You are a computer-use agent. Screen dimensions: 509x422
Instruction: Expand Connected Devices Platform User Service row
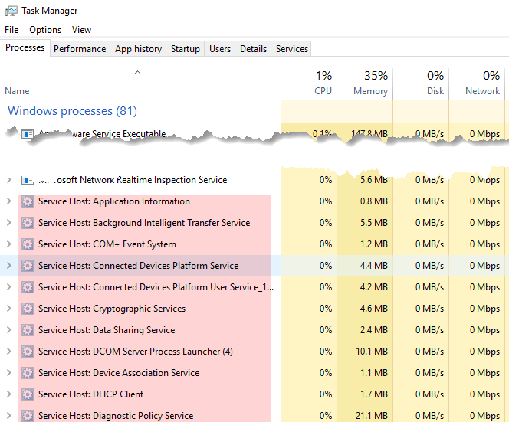9,287
